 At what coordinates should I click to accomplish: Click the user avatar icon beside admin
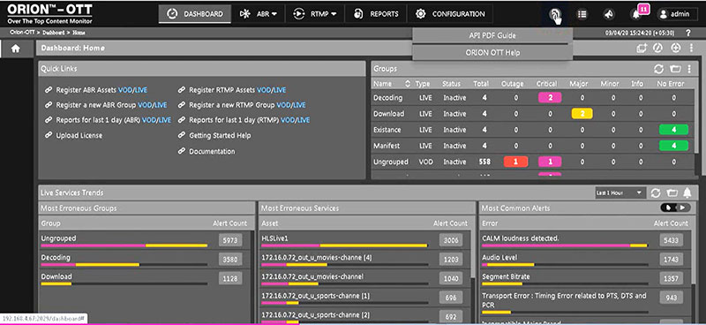click(x=664, y=14)
